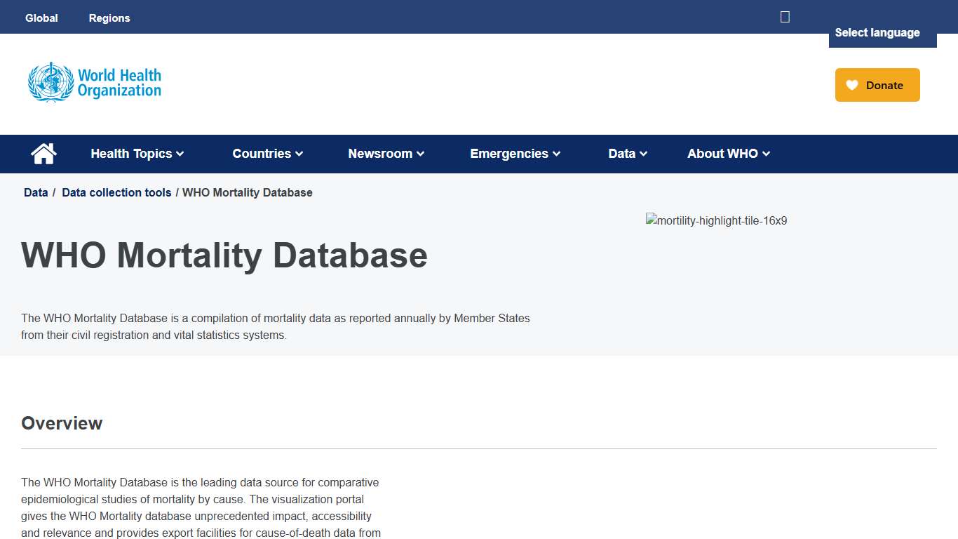
Task: Select Global in the top menu
Action: 41,18
